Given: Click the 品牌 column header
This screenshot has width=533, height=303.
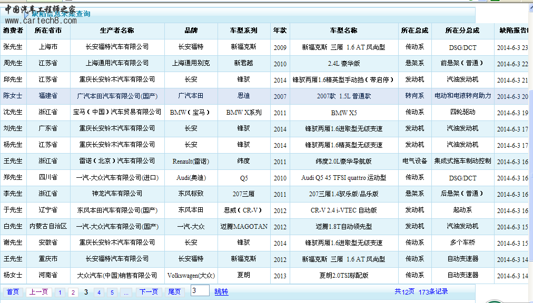Looking at the screenshot, I should (191, 31).
